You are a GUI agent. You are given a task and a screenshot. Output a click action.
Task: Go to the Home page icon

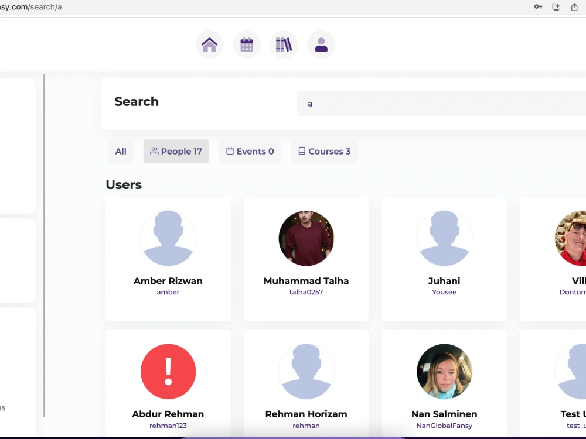(209, 45)
